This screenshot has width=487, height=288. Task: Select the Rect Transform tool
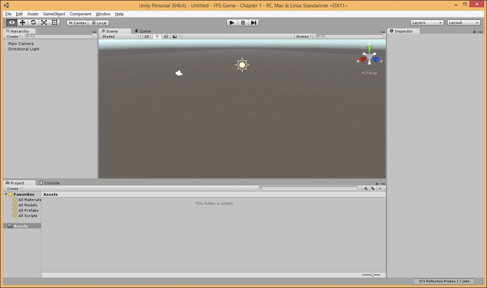pyautogui.click(x=54, y=22)
